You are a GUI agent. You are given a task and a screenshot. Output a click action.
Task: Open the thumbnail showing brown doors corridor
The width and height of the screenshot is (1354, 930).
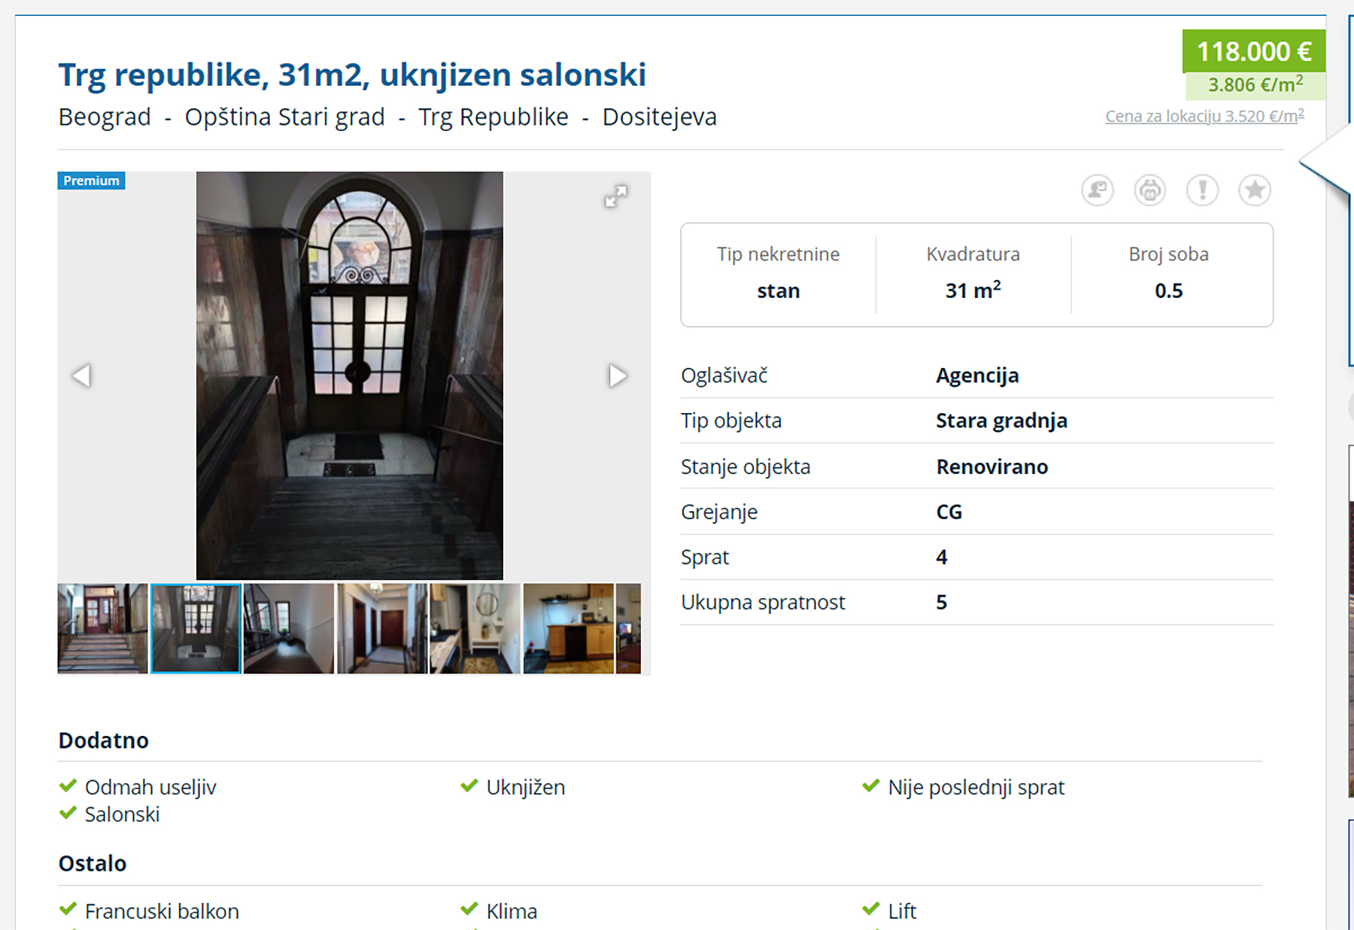pos(382,628)
